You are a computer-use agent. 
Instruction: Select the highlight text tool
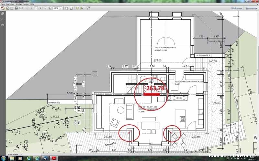[x=82, y=8]
